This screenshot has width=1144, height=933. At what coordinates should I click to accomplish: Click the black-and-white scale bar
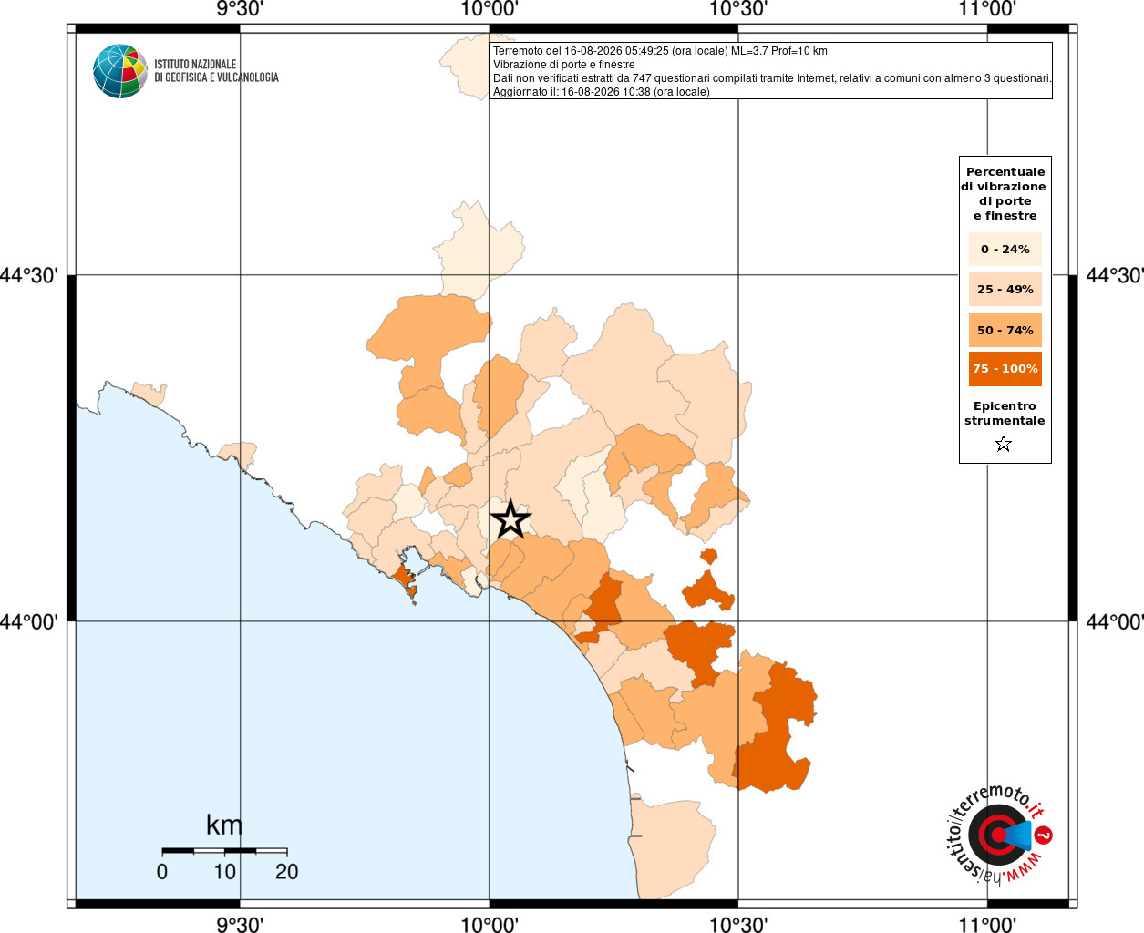click(x=224, y=850)
